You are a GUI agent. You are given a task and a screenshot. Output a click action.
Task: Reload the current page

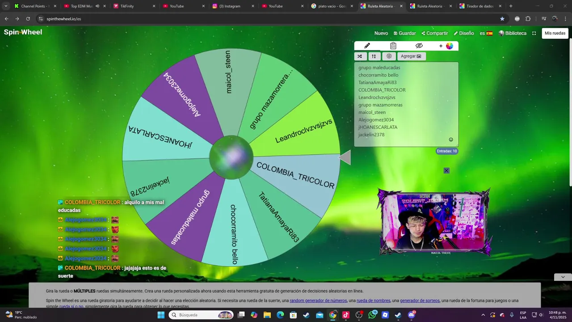click(x=28, y=19)
